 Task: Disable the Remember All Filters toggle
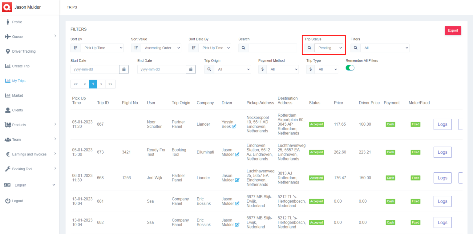coord(350,68)
